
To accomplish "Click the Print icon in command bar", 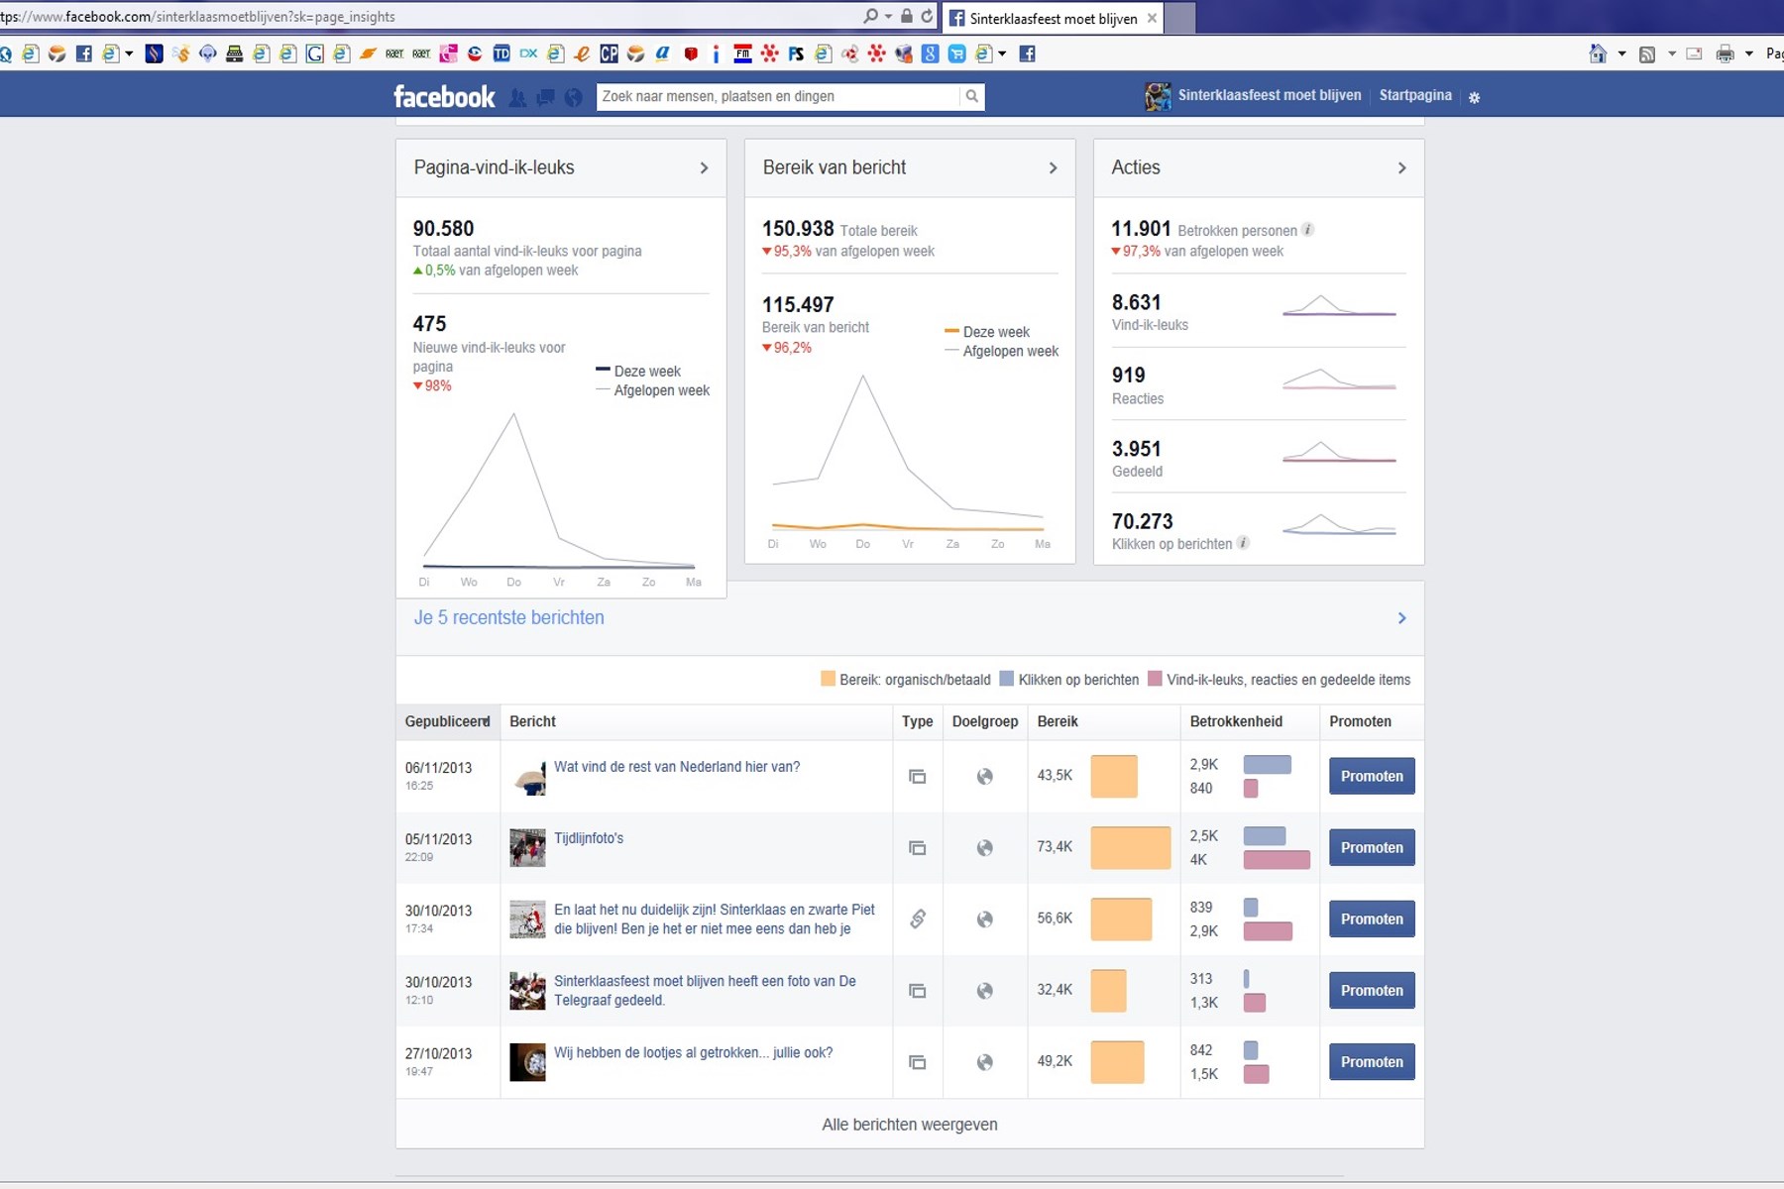I will pyautogui.click(x=1726, y=54).
